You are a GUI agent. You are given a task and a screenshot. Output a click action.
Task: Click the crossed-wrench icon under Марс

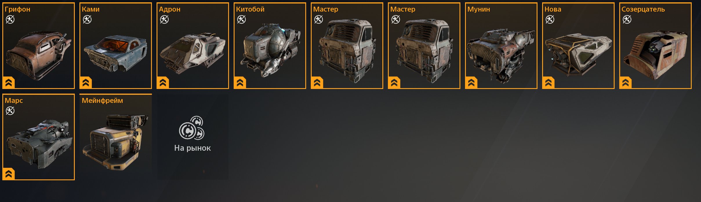(10, 111)
